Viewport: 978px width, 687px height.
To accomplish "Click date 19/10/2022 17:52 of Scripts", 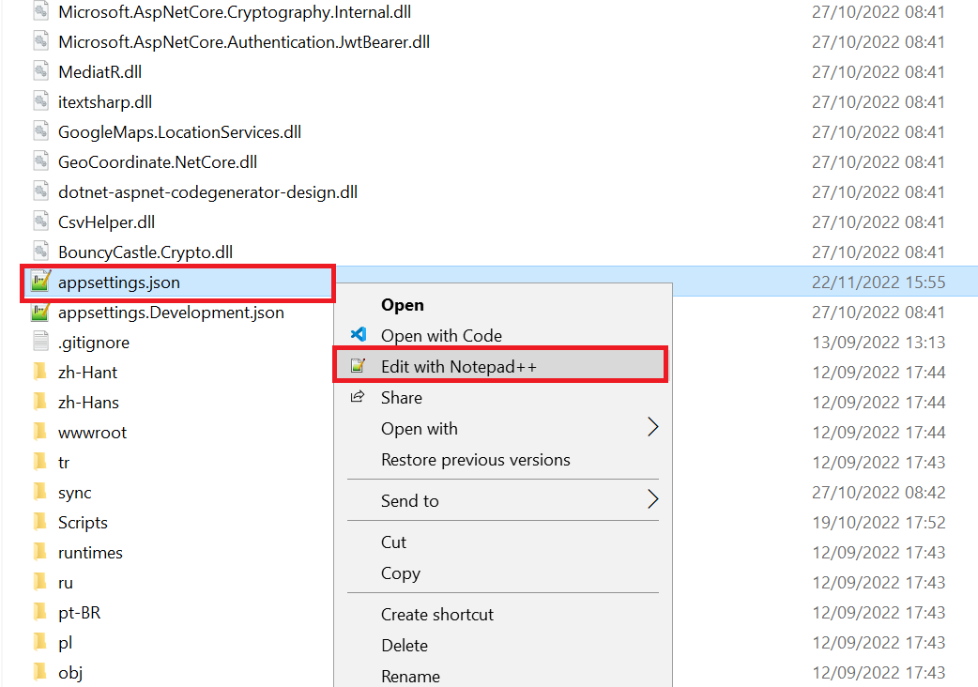I will coord(879,522).
